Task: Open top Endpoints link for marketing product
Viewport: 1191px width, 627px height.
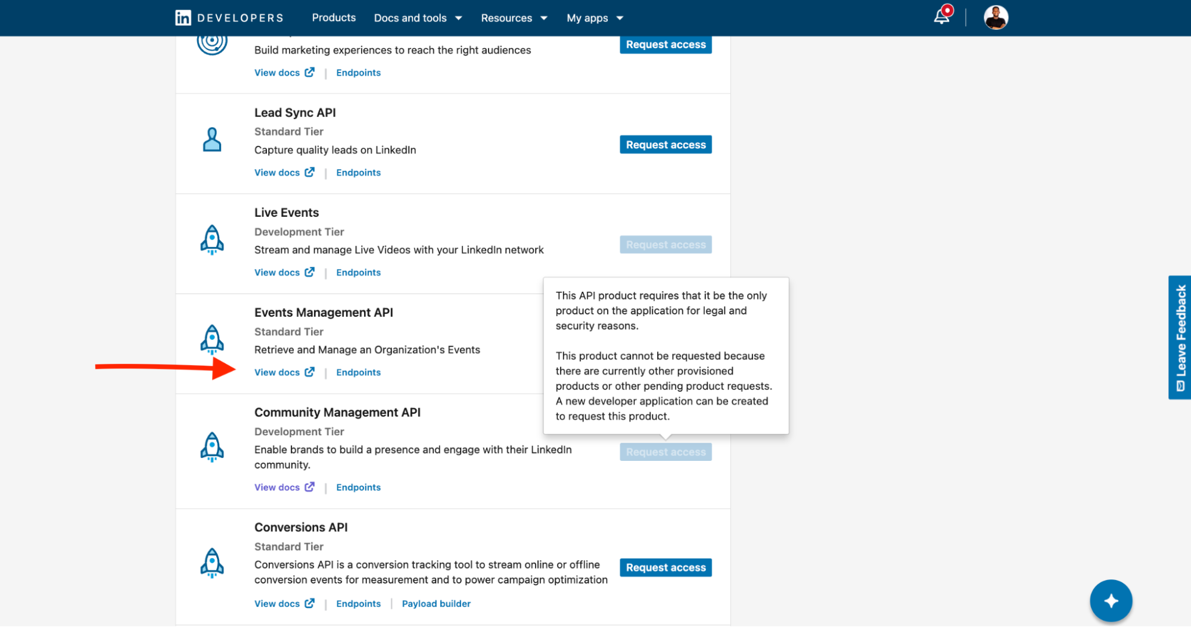Action: pyautogui.click(x=358, y=73)
